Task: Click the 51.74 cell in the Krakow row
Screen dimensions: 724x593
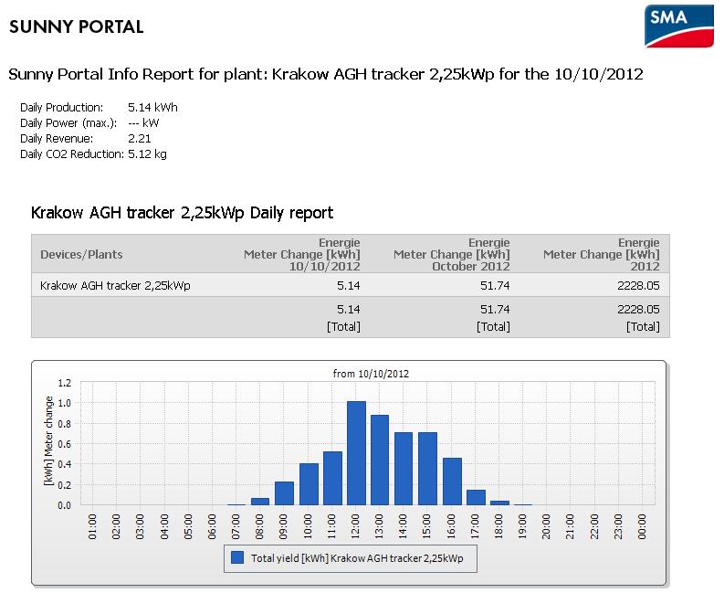Action: tap(495, 286)
